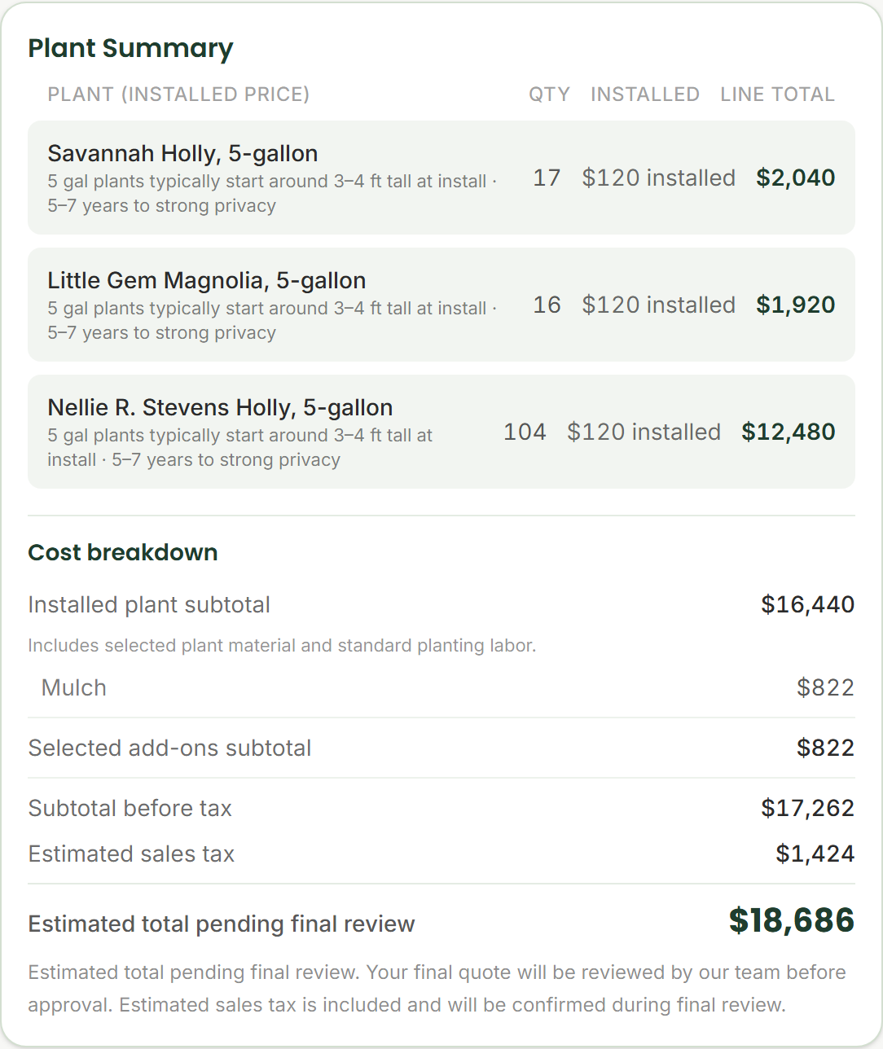883x1049 pixels.
Task: Click the Subtotal before tax amount $17,262
Action: pos(808,808)
